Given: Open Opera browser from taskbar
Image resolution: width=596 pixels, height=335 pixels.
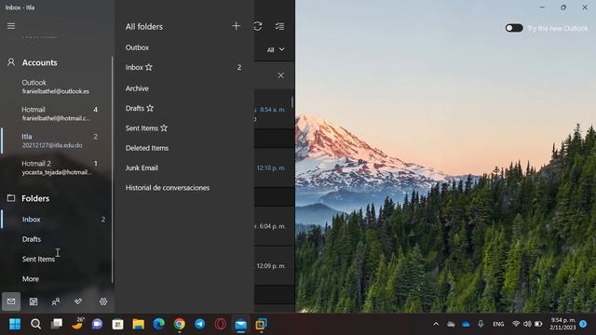Looking at the screenshot, I should (x=221, y=324).
